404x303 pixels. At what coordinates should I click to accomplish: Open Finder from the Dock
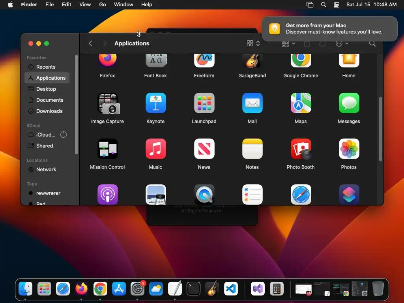coord(26,288)
